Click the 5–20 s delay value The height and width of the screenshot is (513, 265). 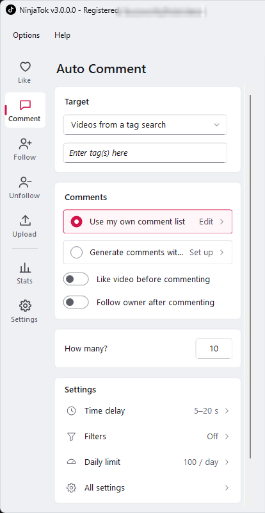tap(206, 411)
